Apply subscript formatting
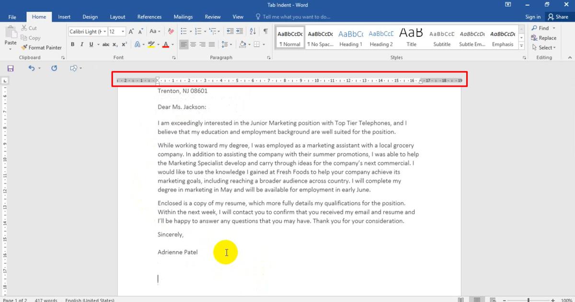Viewport: 575px width, 302px height. click(115, 45)
